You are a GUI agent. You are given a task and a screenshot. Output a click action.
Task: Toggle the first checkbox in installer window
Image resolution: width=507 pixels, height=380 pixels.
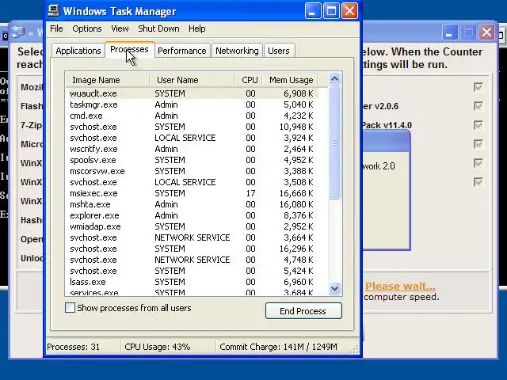pos(478,87)
